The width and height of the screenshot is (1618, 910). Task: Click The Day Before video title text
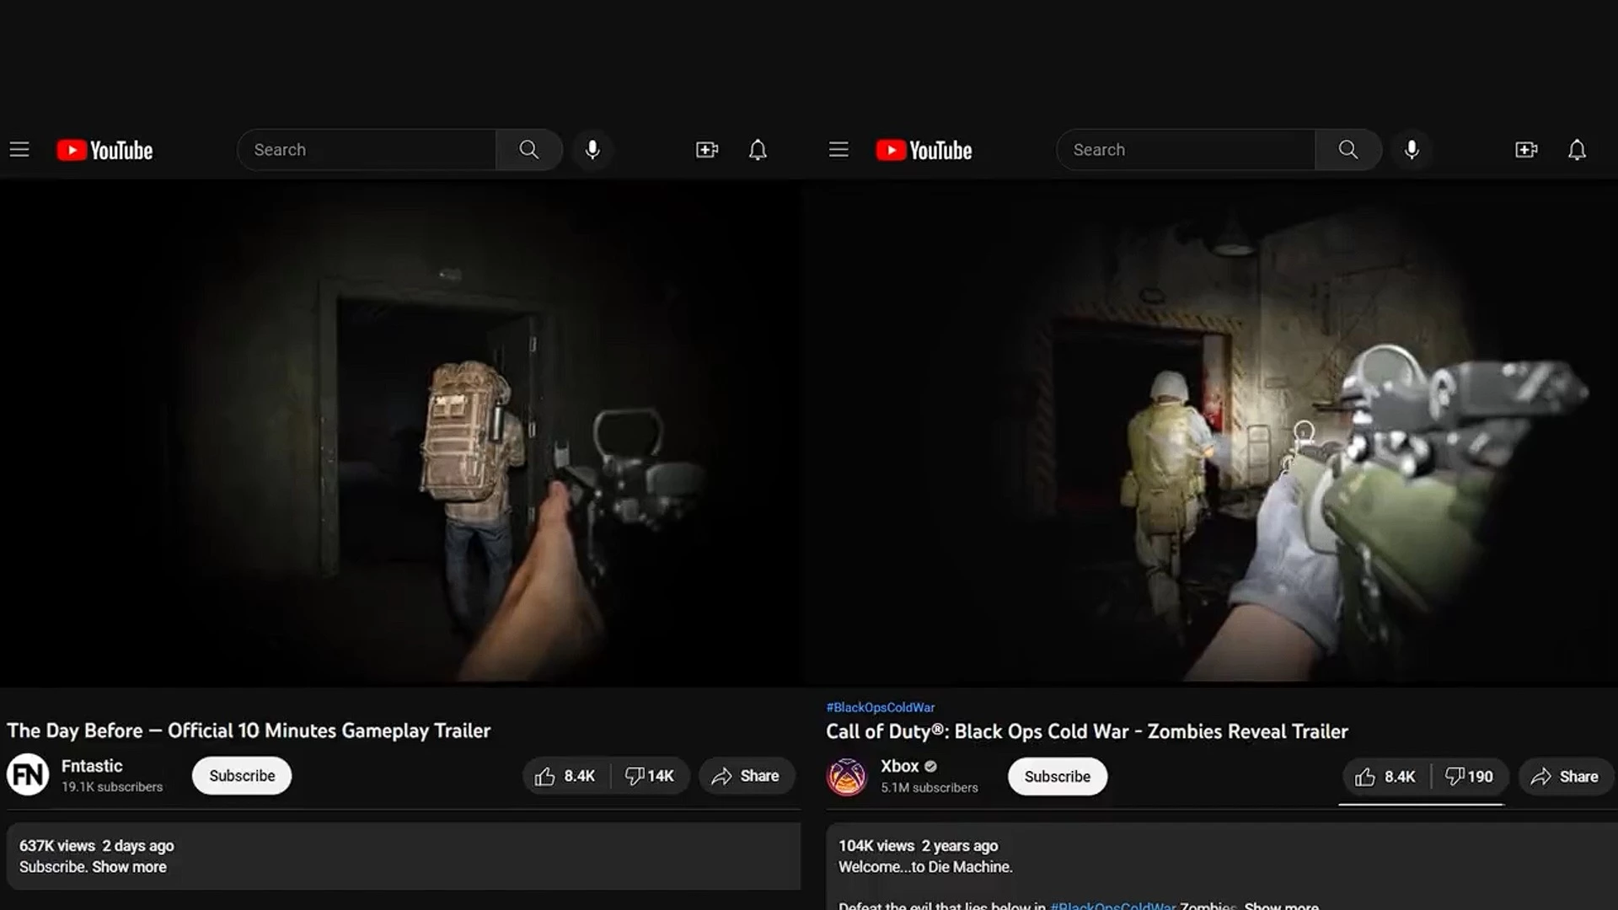pyautogui.click(x=249, y=731)
